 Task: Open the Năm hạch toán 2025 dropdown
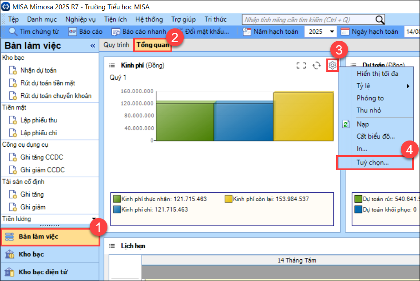332,31
